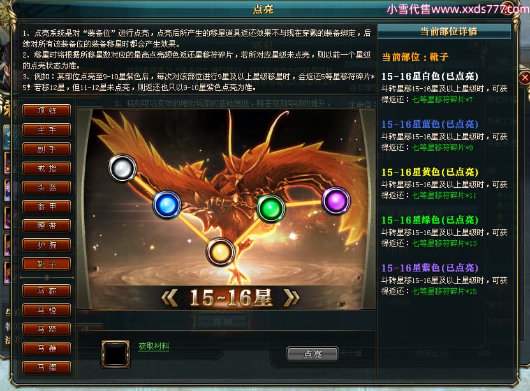Image resolution: width=530 pixels, height=391 pixels.
Task: Click the white orb on the phoenix
Action: (x=122, y=168)
